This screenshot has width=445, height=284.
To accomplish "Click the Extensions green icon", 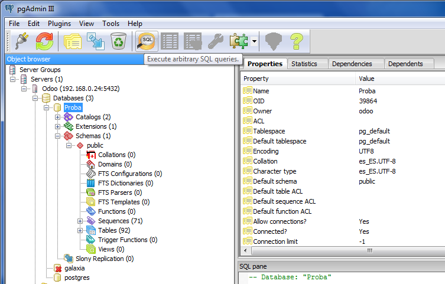I will point(69,126).
